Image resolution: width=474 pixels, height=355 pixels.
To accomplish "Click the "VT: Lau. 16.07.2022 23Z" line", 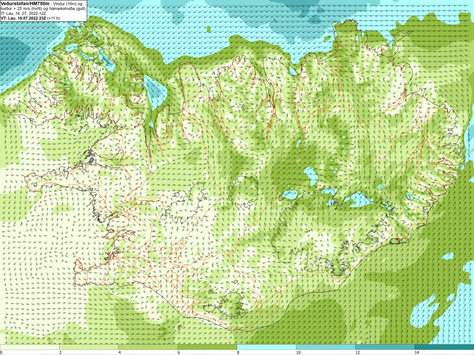I will coord(23,18).
